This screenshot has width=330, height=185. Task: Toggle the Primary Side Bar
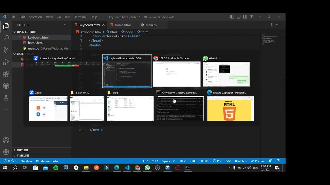point(232,17)
